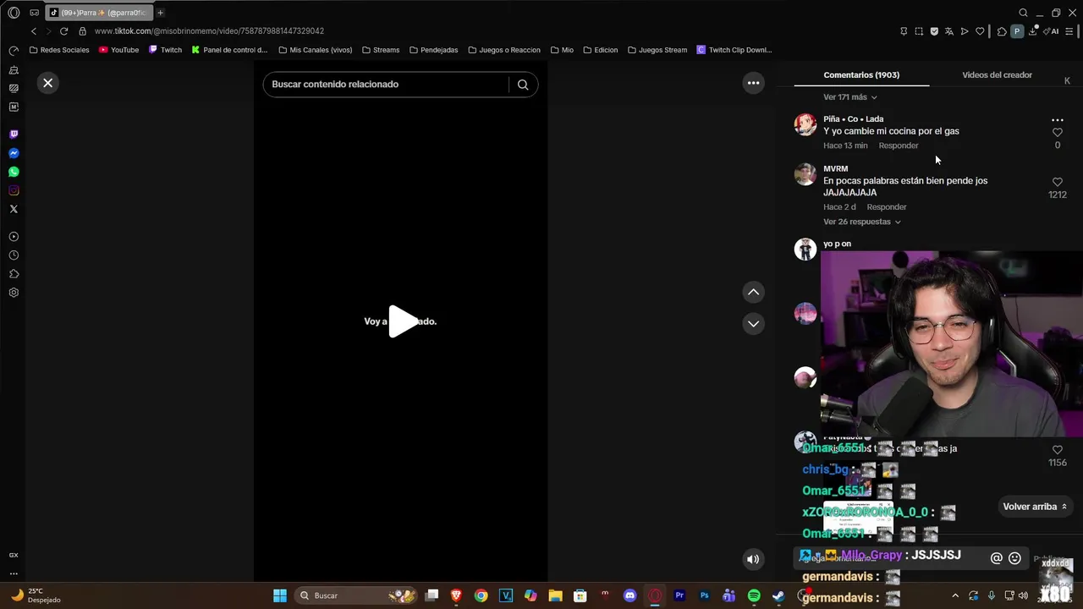
Task: Play the paused TikTok video
Action: click(x=403, y=321)
